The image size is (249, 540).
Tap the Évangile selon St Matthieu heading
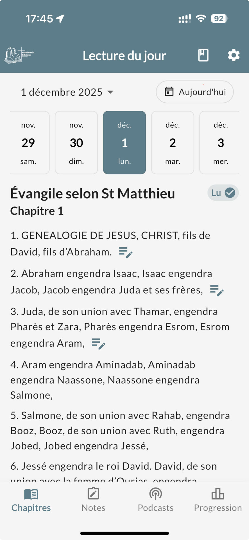[93, 193]
